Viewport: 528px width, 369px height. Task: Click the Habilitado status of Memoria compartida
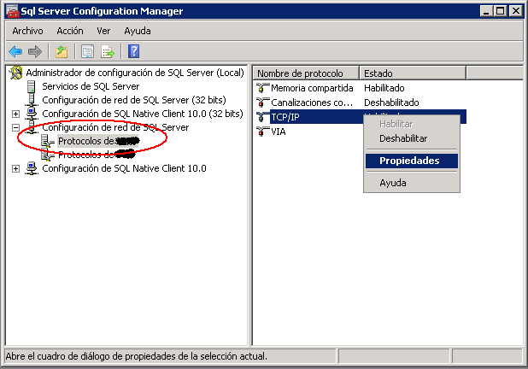click(x=384, y=88)
